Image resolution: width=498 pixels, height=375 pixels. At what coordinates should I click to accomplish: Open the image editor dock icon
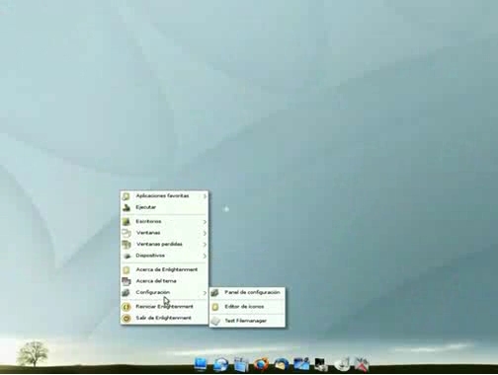(x=301, y=364)
